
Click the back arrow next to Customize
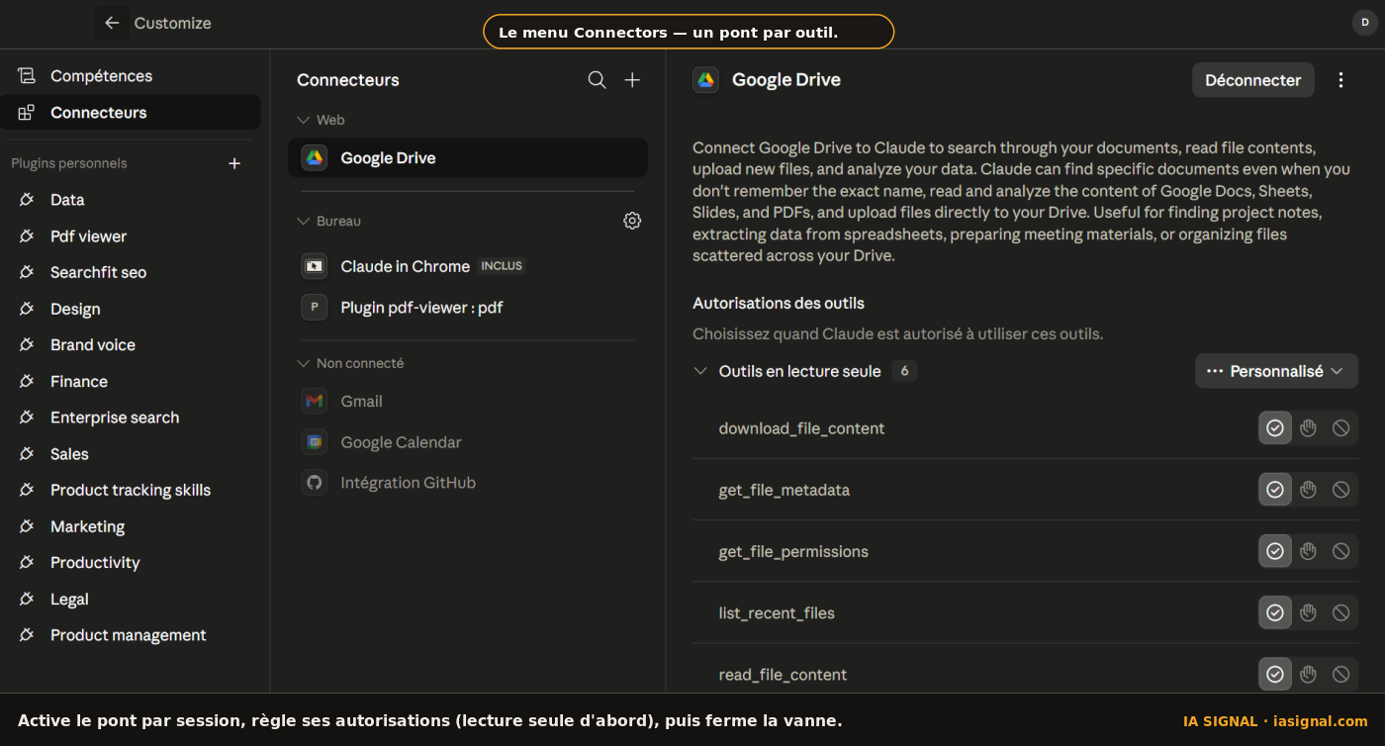(x=112, y=23)
